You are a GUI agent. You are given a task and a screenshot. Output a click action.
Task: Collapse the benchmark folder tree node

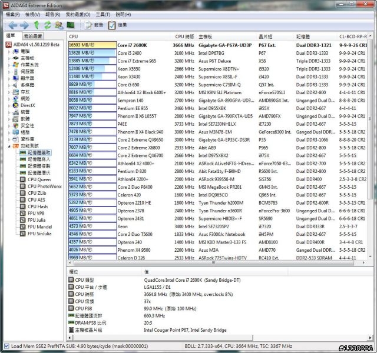tap(9, 146)
